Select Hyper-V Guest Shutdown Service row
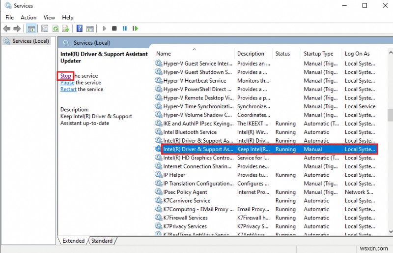The height and width of the screenshot is (253, 393). tap(266, 72)
